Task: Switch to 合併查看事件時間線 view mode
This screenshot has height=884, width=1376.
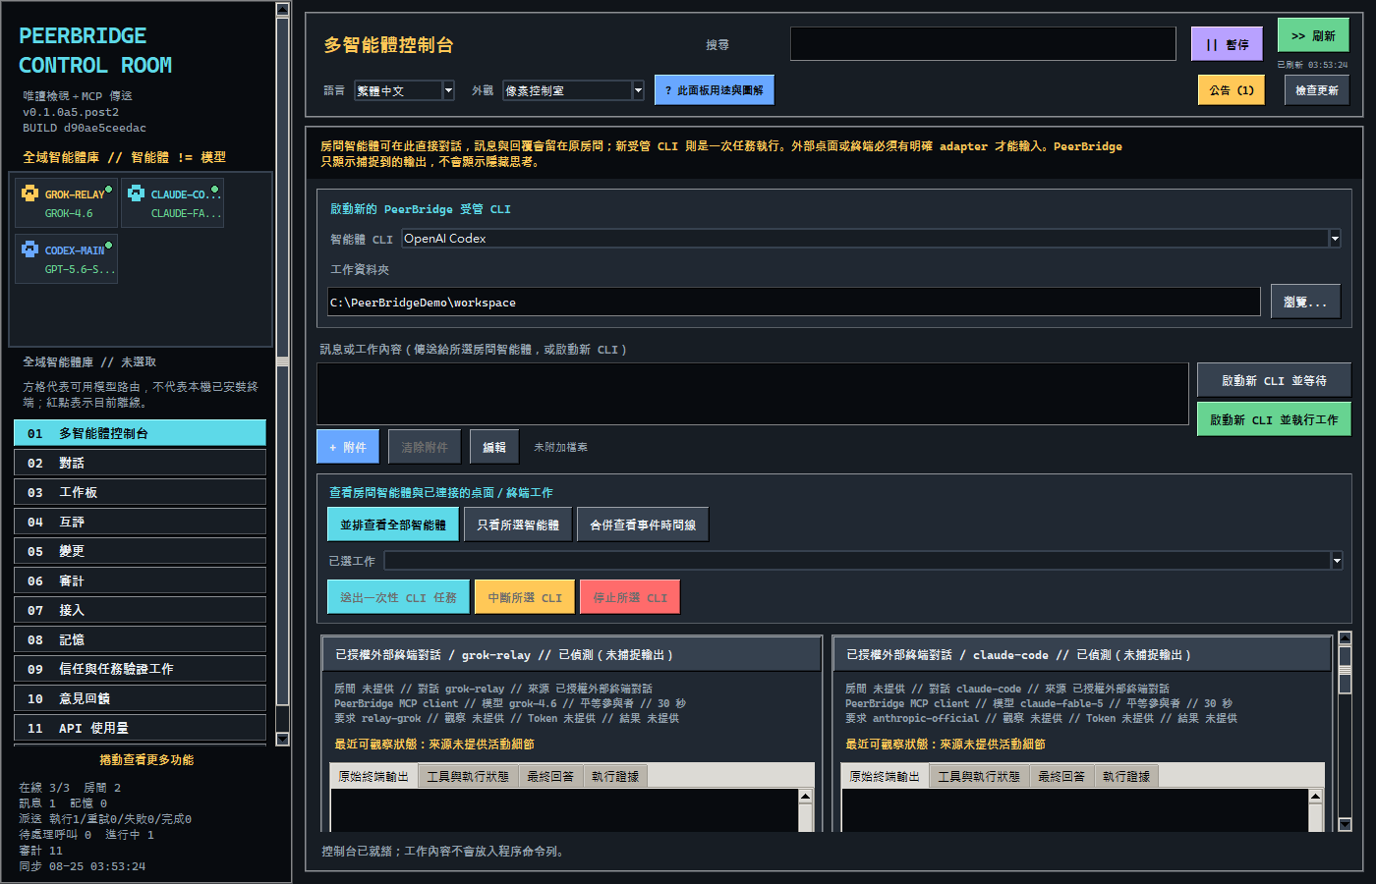Action: 643,525
